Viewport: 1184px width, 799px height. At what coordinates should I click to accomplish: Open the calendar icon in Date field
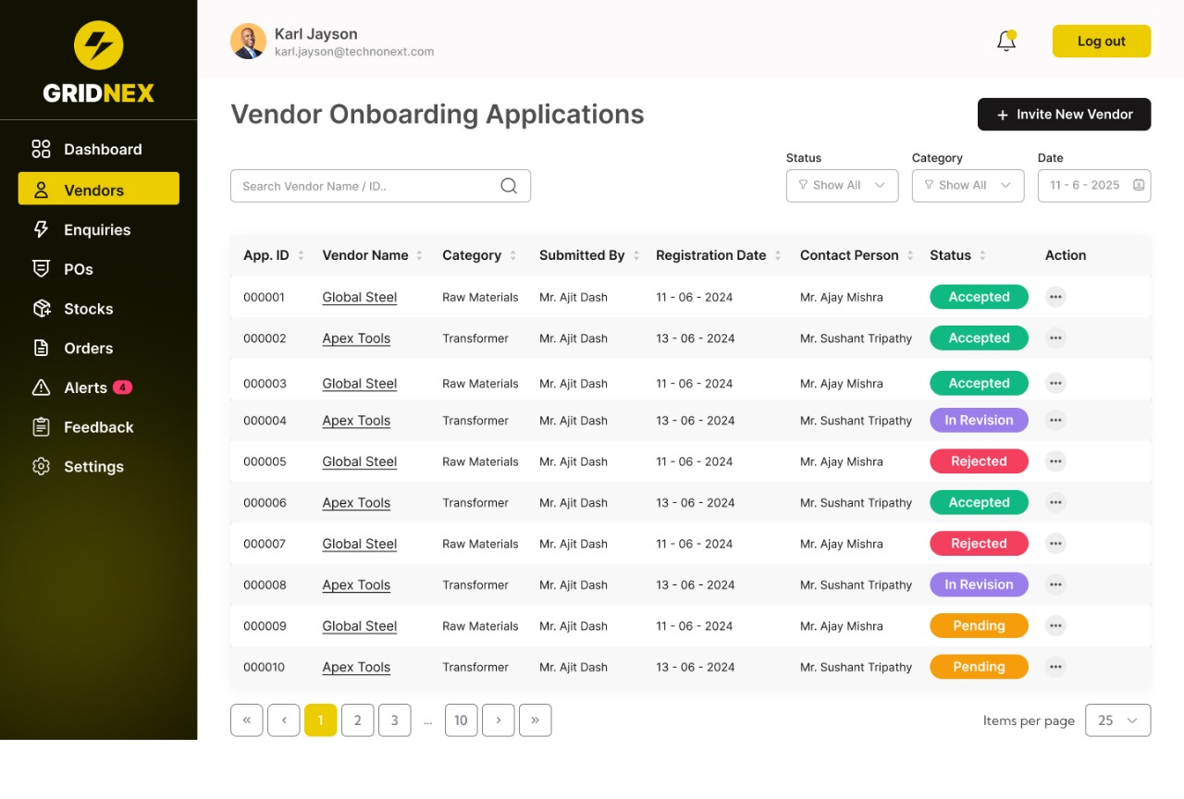tap(1139, 185)
